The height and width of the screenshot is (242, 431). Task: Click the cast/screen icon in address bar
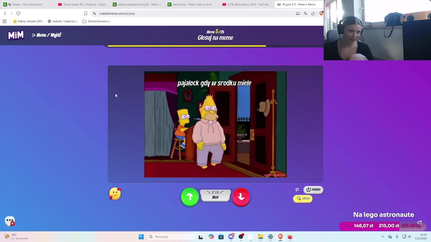[x=298, y=13]
